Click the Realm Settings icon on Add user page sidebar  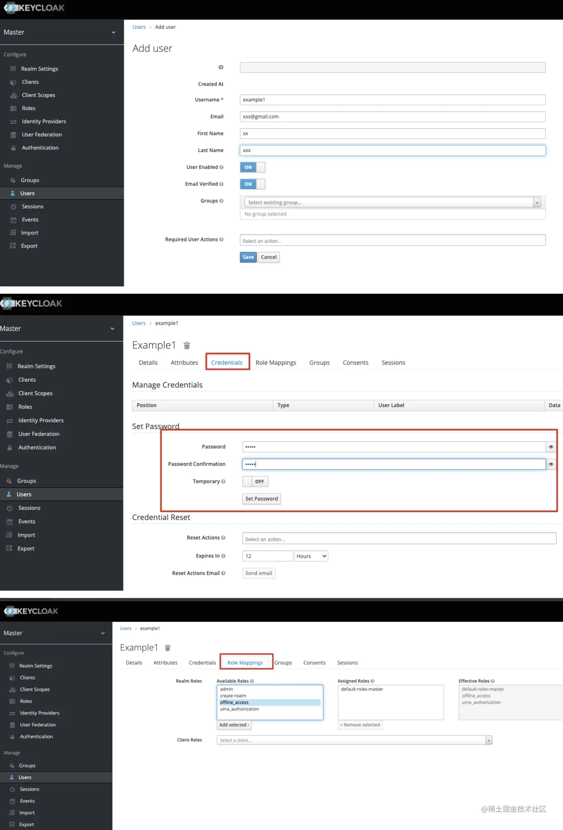13,69
